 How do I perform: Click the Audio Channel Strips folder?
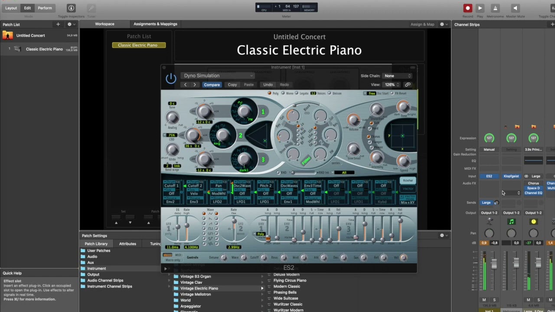point(105,280)
